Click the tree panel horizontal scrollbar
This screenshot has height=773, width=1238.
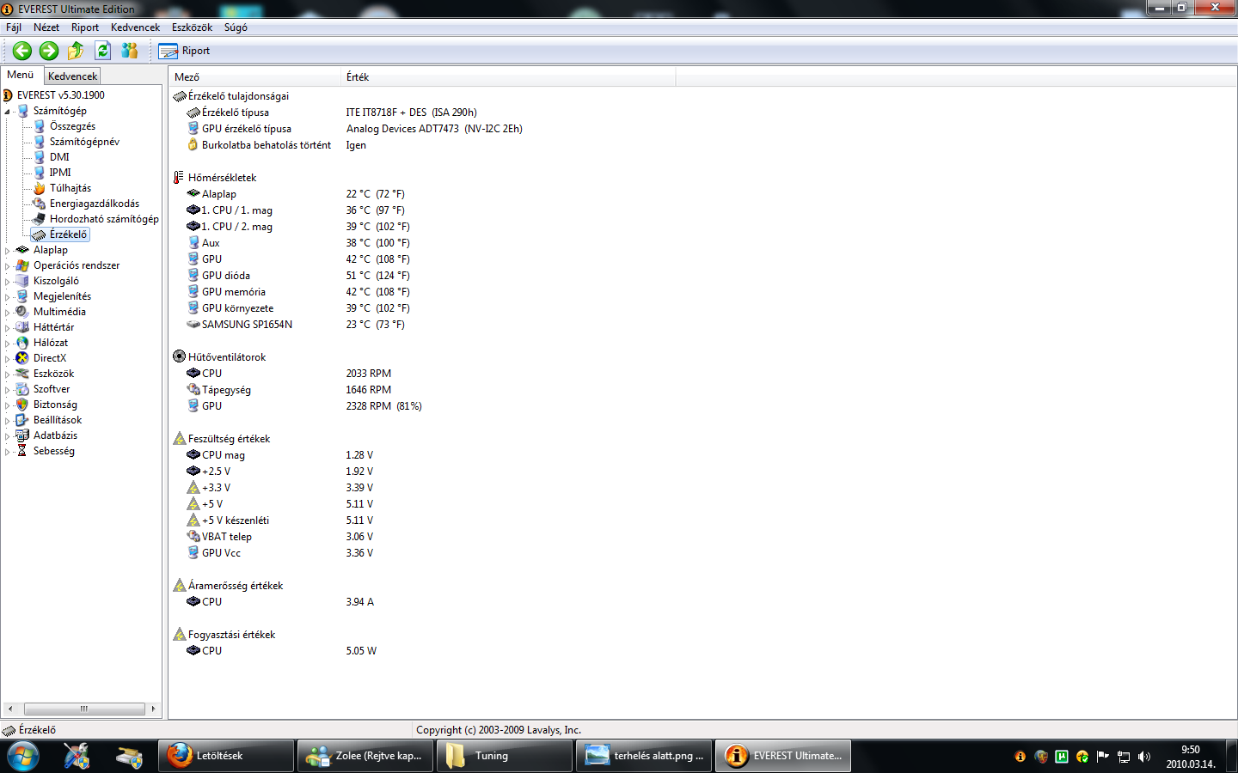point(83,709)
